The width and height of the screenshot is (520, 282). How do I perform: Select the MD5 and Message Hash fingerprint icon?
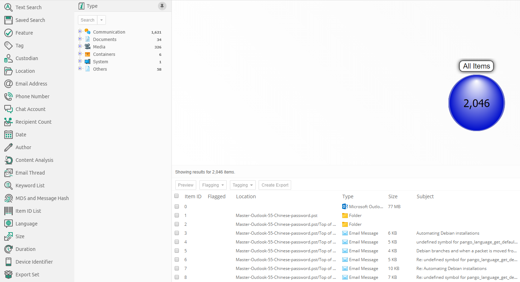coord(9,198)
